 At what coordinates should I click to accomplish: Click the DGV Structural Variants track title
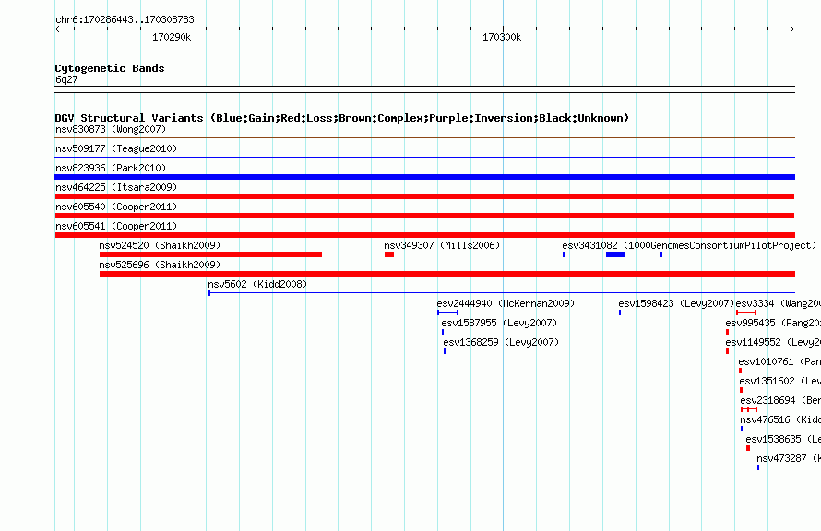[342, 118]
